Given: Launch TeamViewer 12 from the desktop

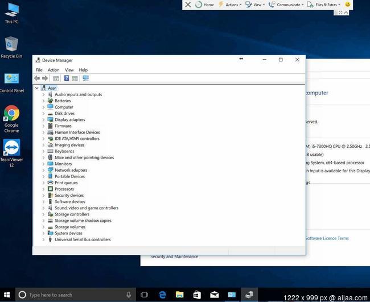Looking at the screenshot, I should point(11,153).
